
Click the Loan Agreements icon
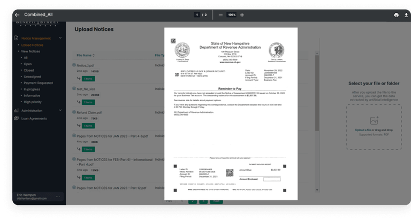[x=16, y=118]
